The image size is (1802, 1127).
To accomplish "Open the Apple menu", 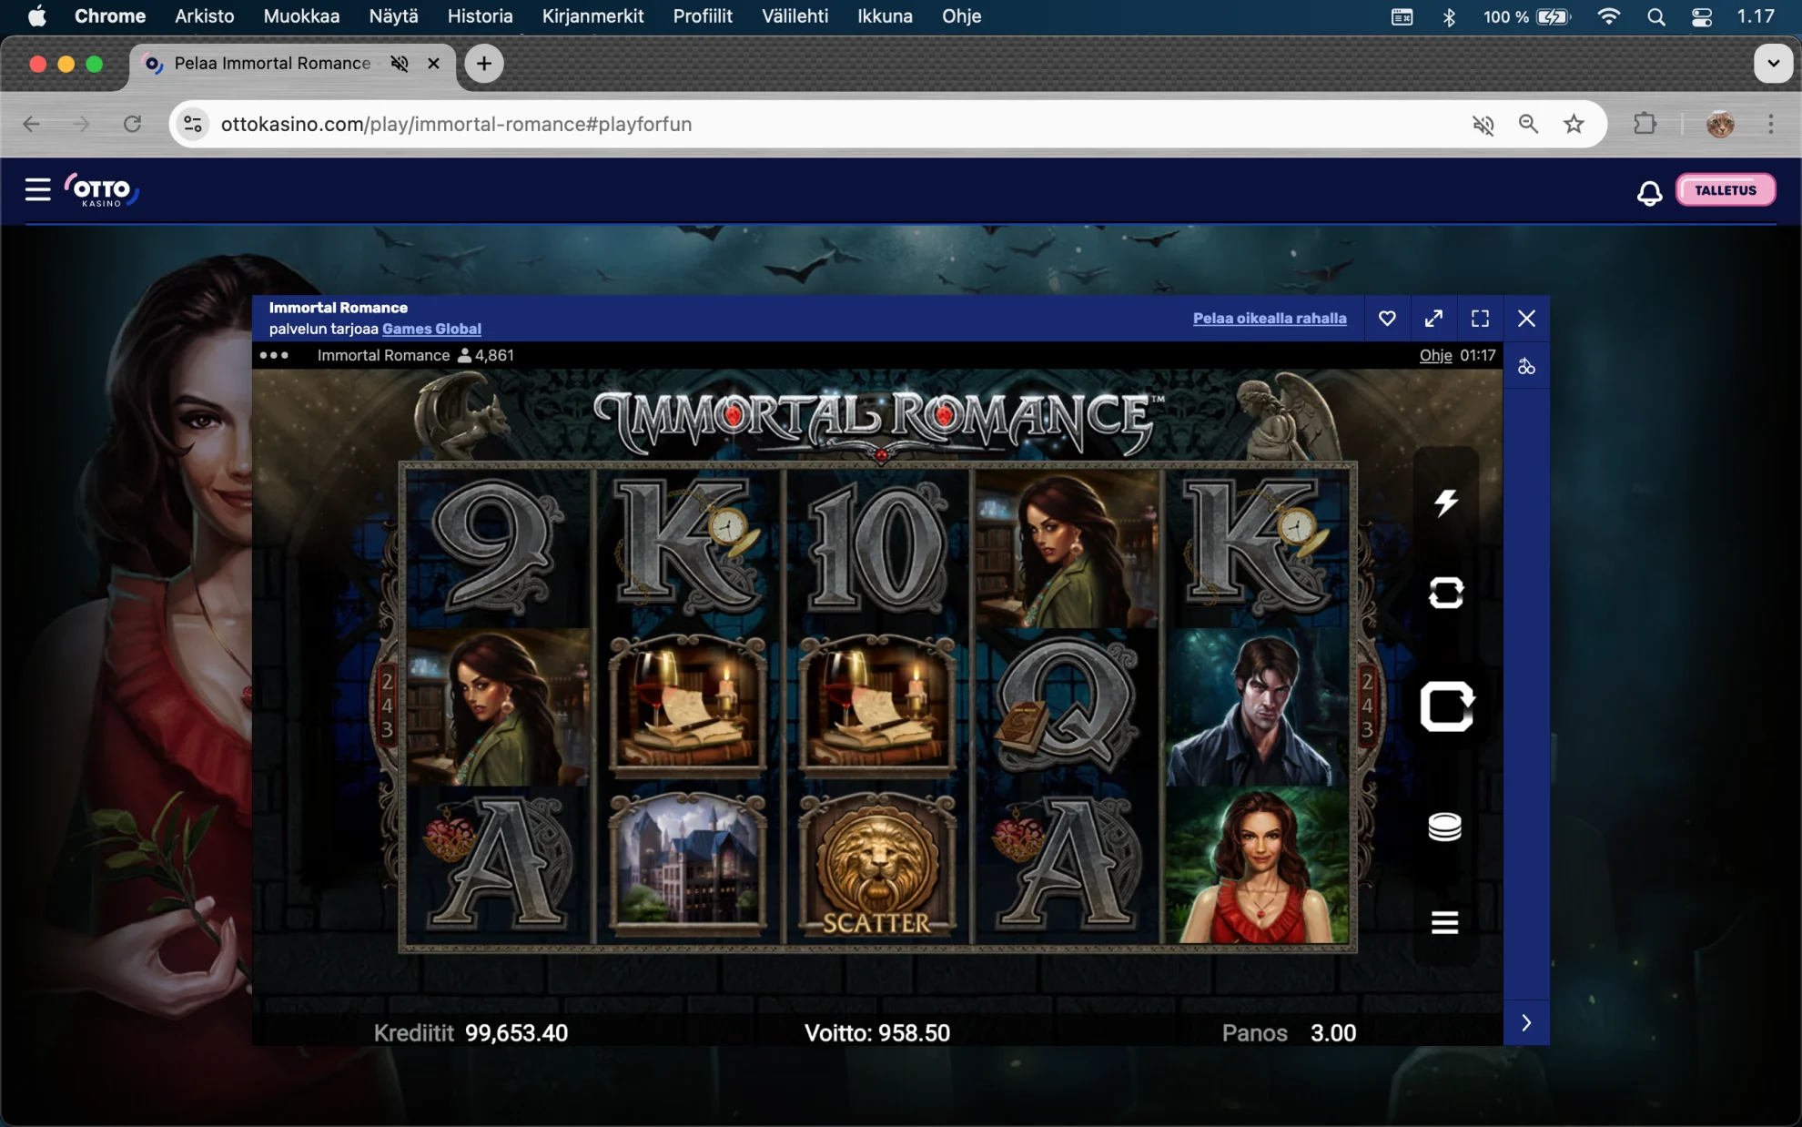I will (x=36, y=16).
